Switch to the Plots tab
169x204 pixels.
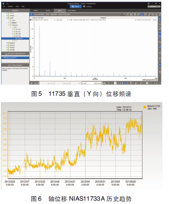coord(60,11)
